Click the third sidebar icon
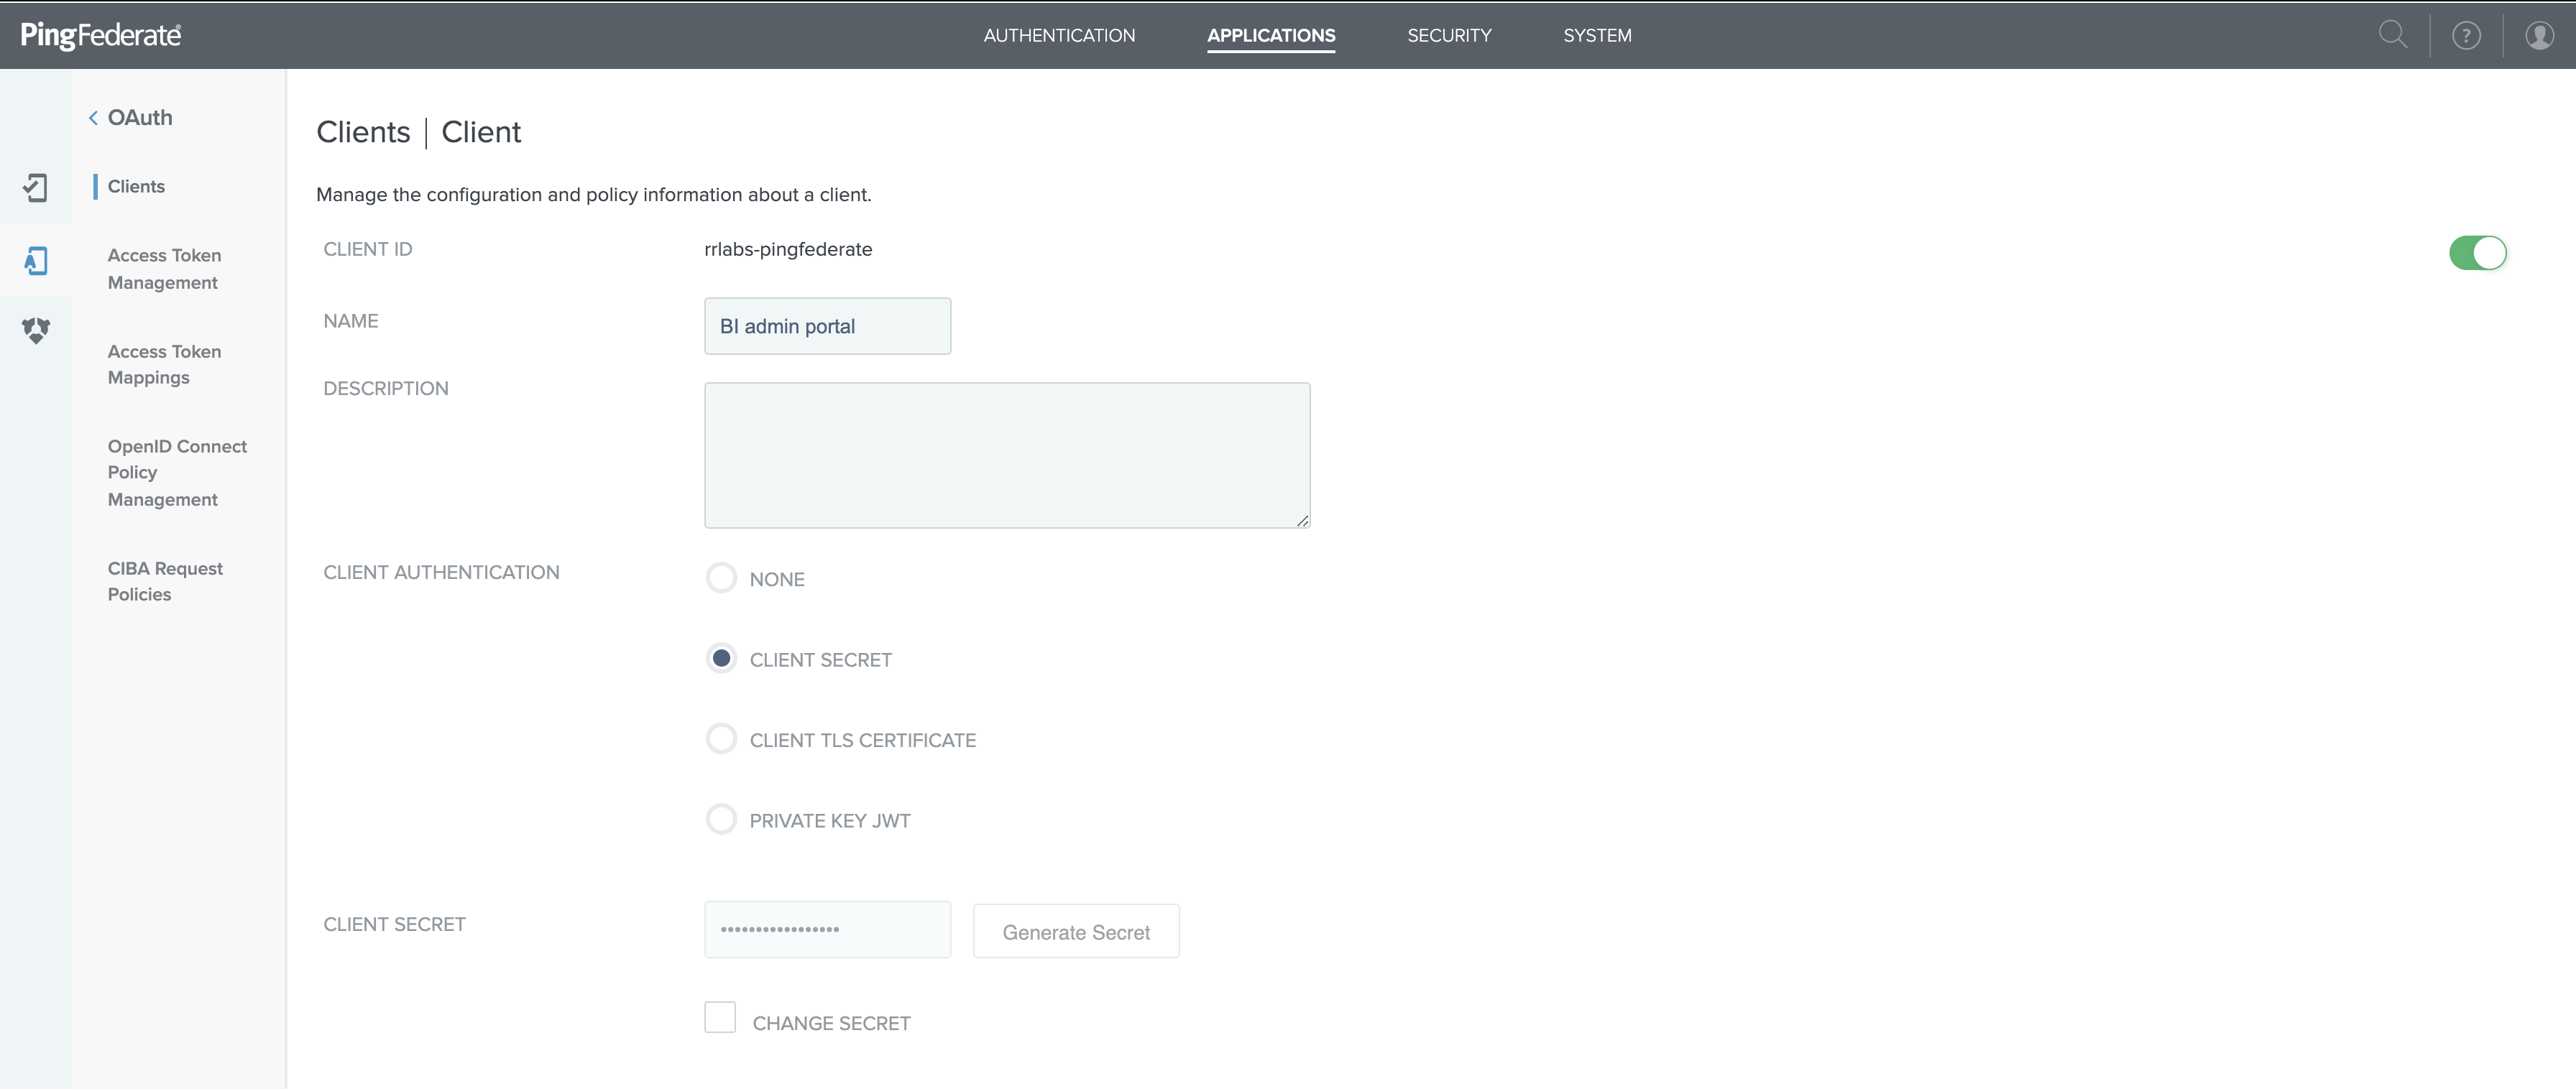 click(36, 330)
